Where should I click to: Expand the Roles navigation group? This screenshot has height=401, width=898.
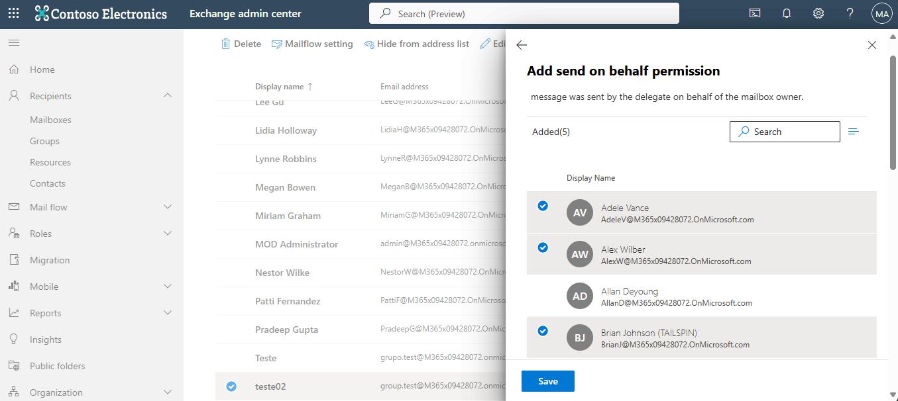tap(168, 234)
